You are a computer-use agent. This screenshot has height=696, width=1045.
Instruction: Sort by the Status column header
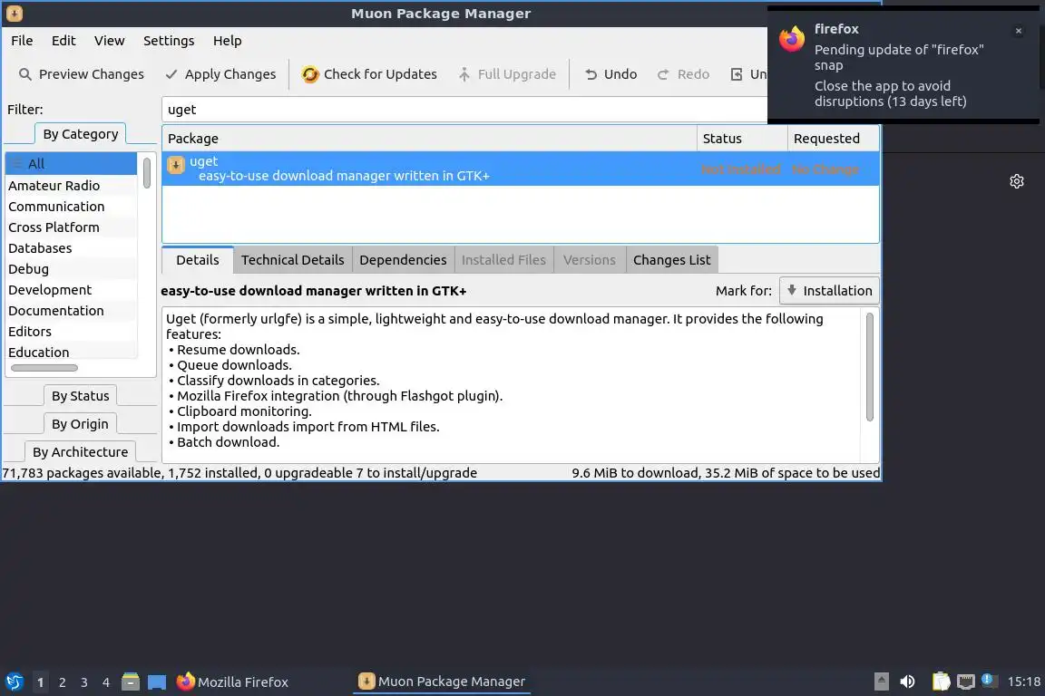742,139
